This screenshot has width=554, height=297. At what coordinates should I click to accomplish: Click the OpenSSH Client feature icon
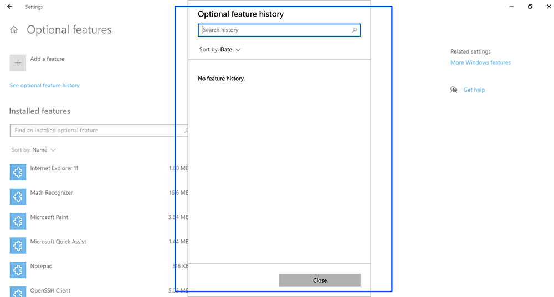[x=18, y=291]
